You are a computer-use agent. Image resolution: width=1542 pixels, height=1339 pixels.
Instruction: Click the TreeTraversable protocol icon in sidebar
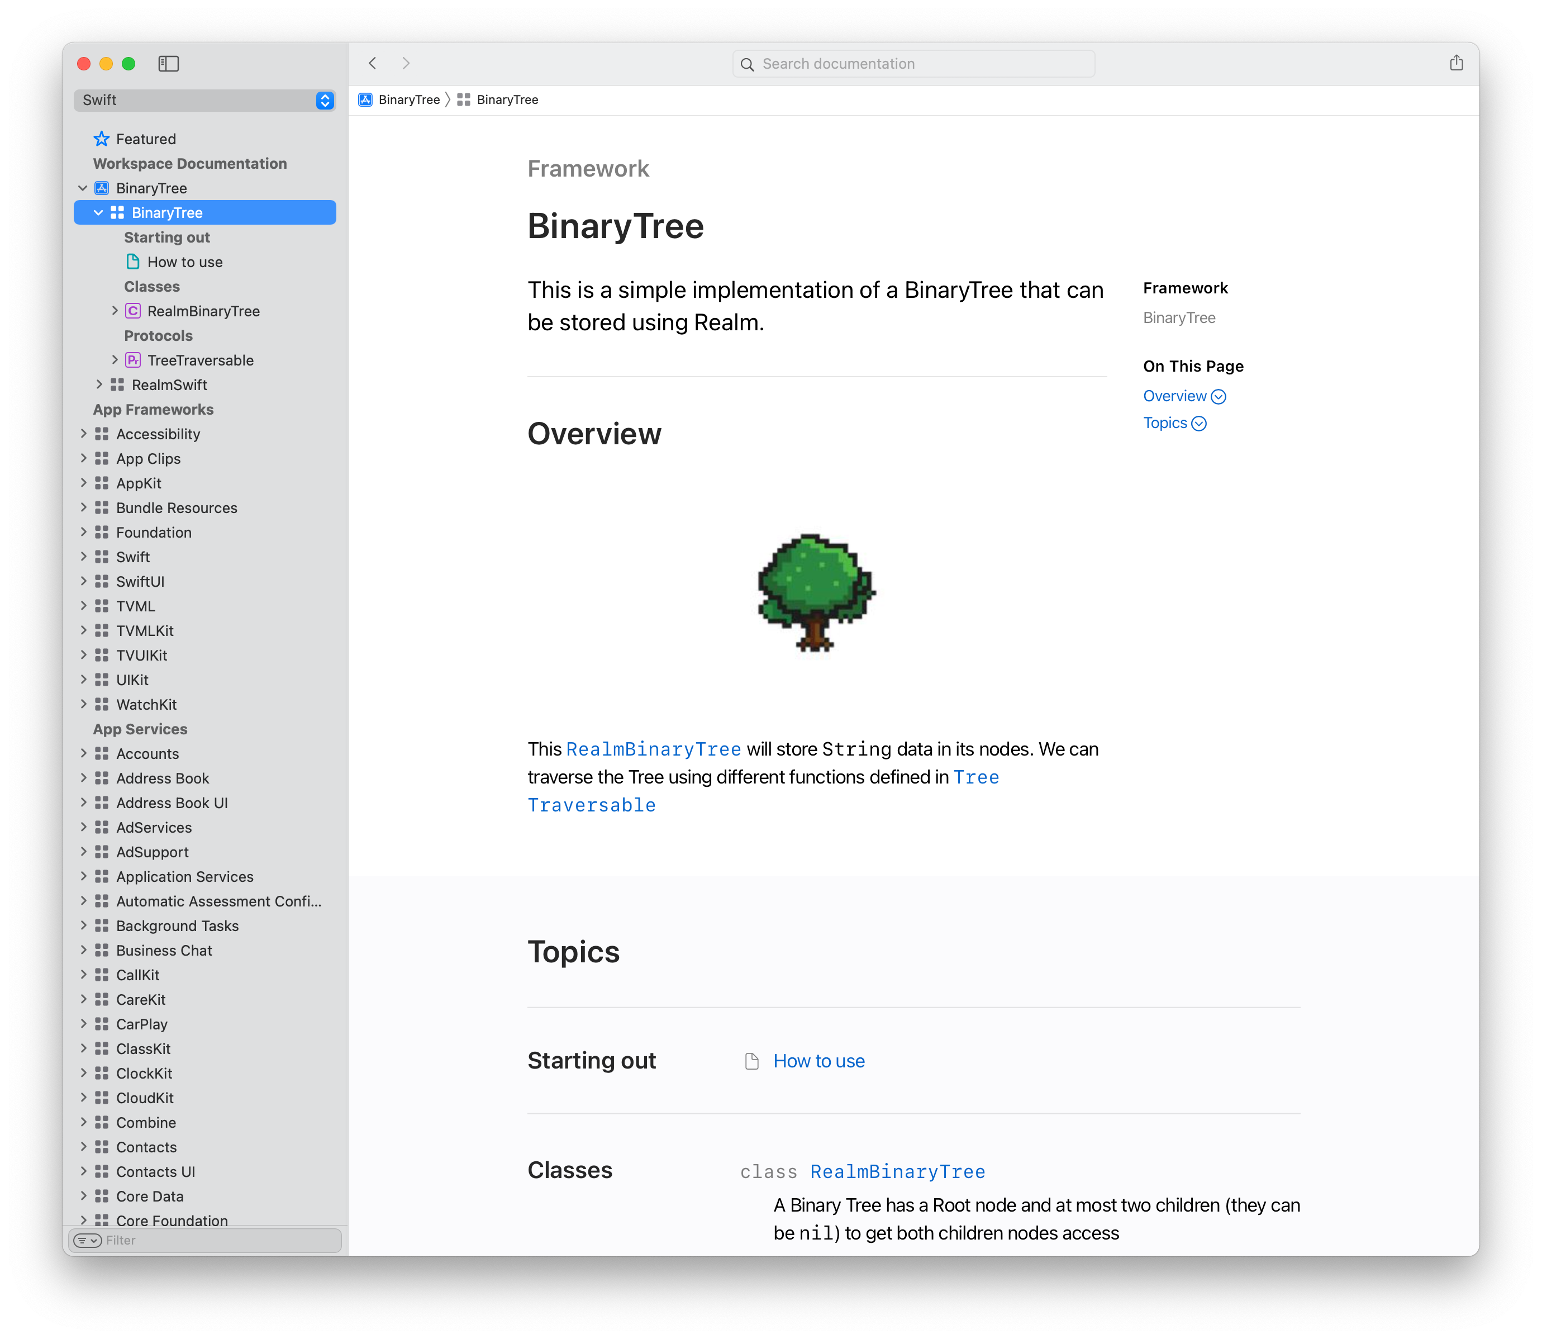[133, 360]
